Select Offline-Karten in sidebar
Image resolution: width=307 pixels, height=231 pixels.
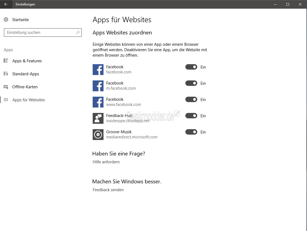(x=25, y=87)
